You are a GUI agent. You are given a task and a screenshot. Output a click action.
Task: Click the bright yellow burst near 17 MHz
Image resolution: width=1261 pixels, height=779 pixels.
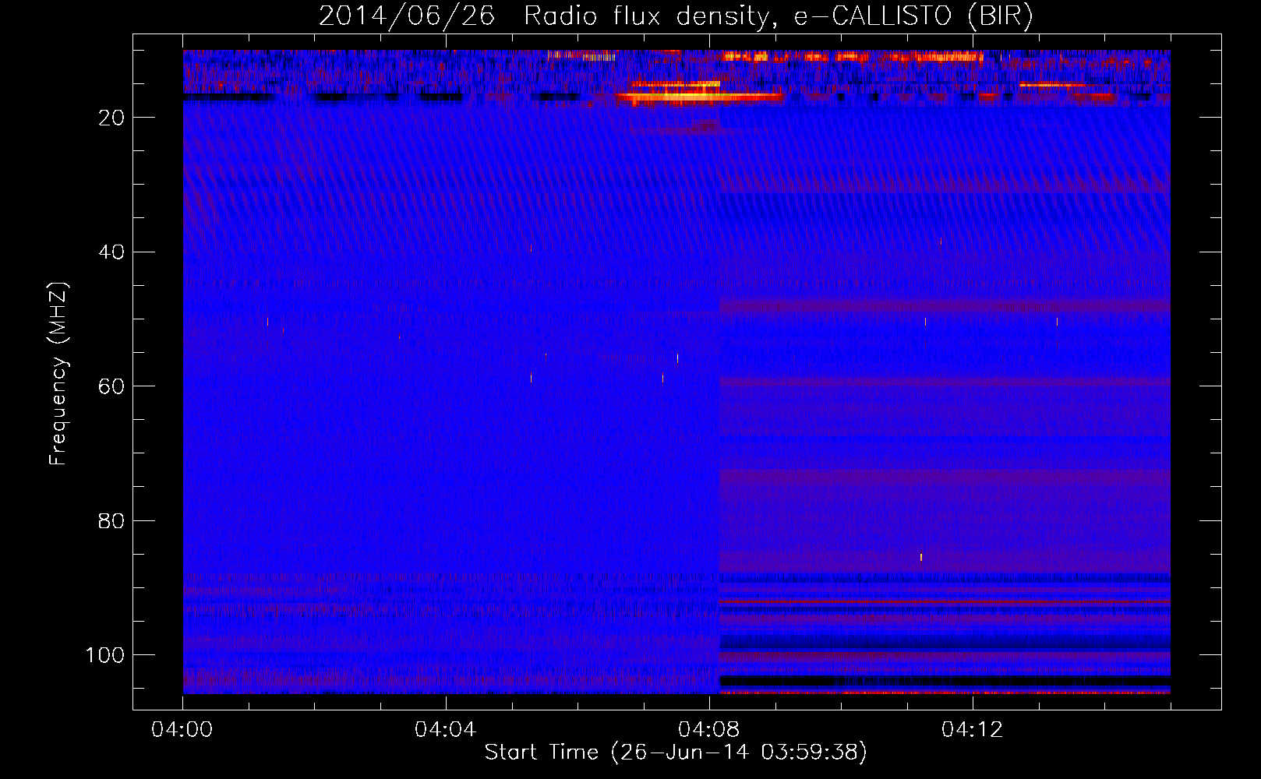(x=699, y=96)
